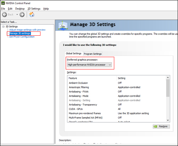The width and height of the screenshot is (178, 146).
Task: Click Off value for Ambient Occlusion
Action: point(120,83)
